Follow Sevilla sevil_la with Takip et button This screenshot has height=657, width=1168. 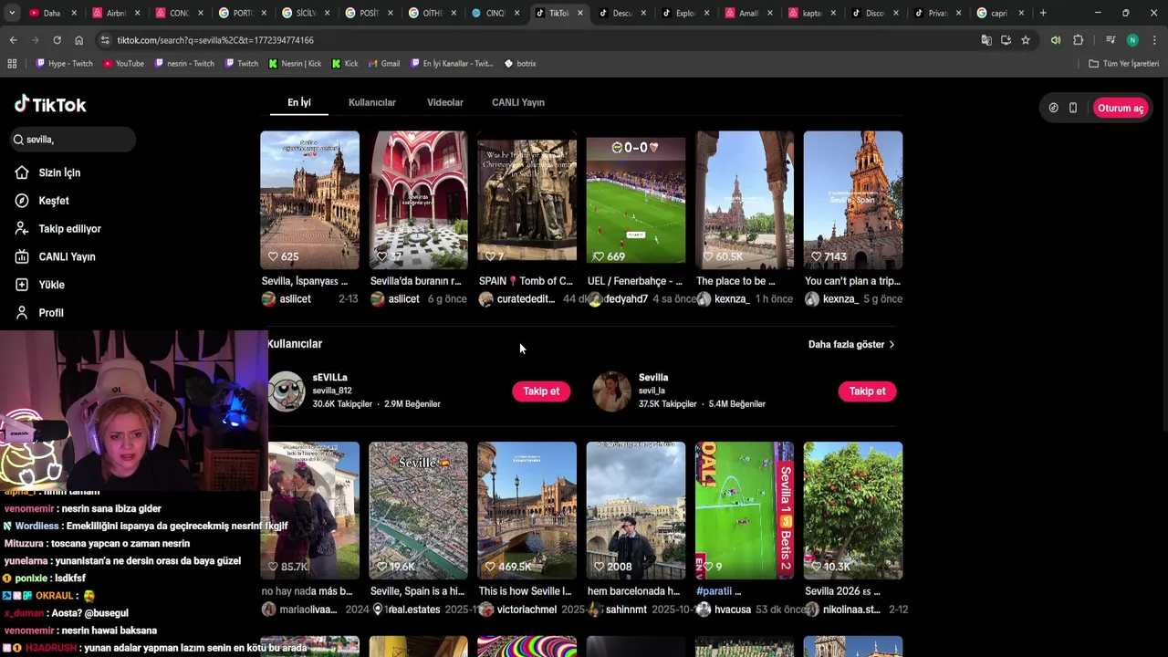click(867, 391)
